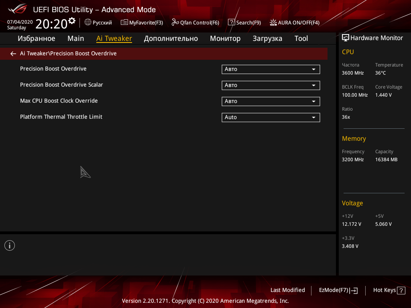Open clock settings via gear icon
The height and width of the screenshot is (308, 411).
[71, 20]
